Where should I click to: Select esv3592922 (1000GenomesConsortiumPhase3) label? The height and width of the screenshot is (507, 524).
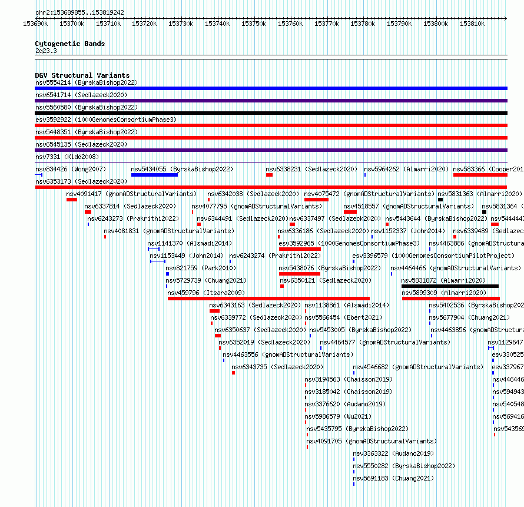(106, 120)
